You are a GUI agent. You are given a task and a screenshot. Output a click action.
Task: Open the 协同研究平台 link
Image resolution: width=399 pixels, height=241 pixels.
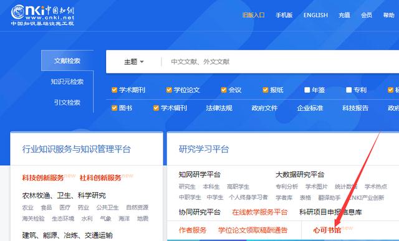pos(199,212)
